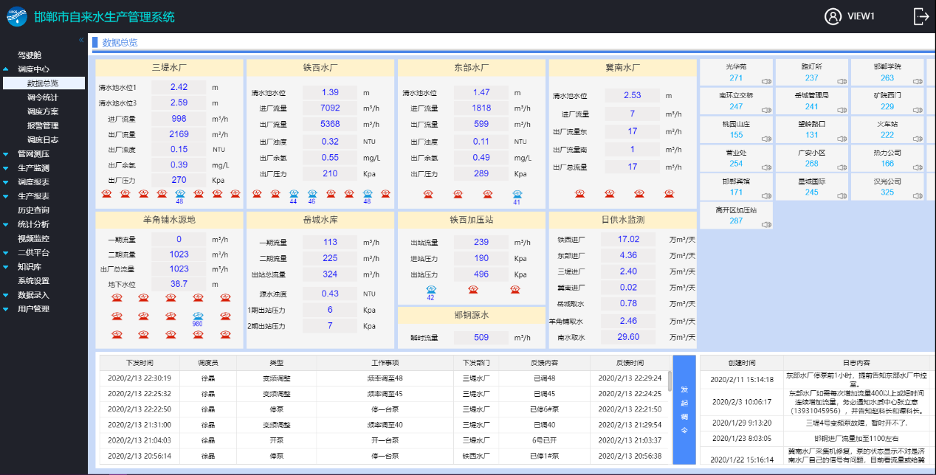Click the blue 发起调令 button

tap(684, 409)
